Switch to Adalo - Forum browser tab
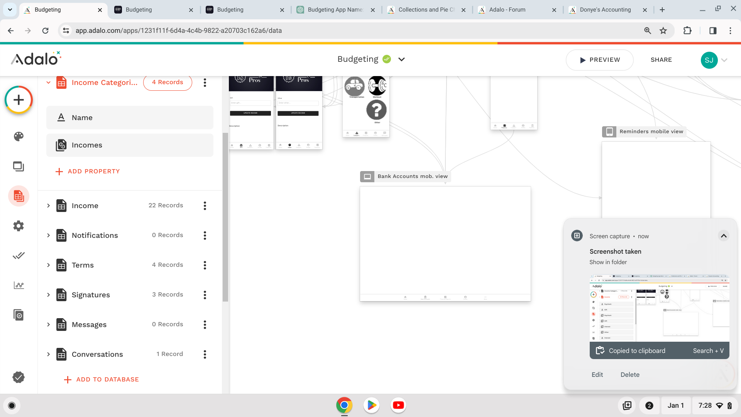 (x=507, y=10)
